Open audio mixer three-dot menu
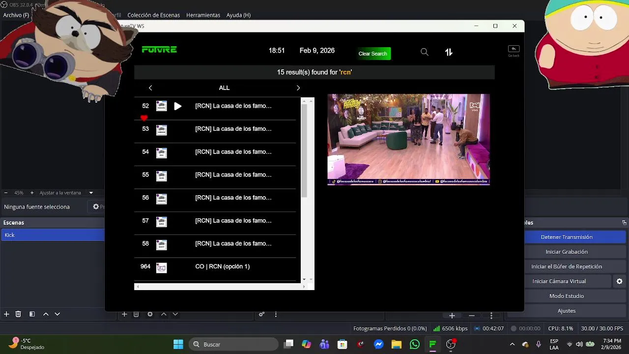This screenshot has width=629, height=354. pyautogui.click(x=276, y=314)
